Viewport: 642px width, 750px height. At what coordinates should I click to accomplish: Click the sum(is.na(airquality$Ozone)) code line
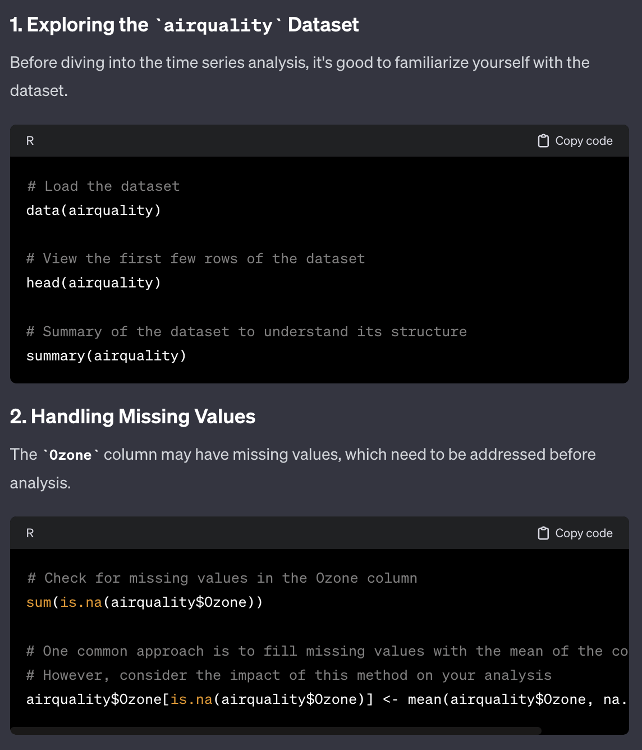pyautogui.click(x=140, y=602)
